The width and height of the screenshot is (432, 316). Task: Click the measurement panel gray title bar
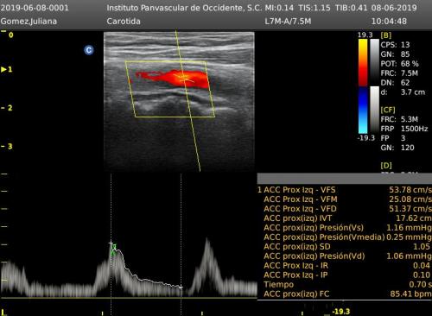tap(345, 179)
